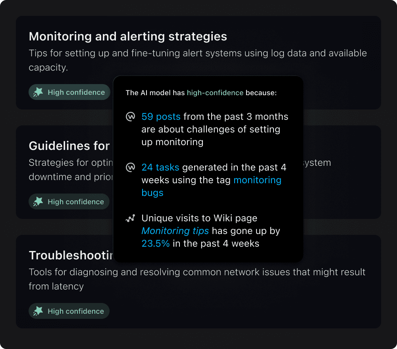
Task: Click the 23.5% statistic link
Action: click(x=156, y=244)
